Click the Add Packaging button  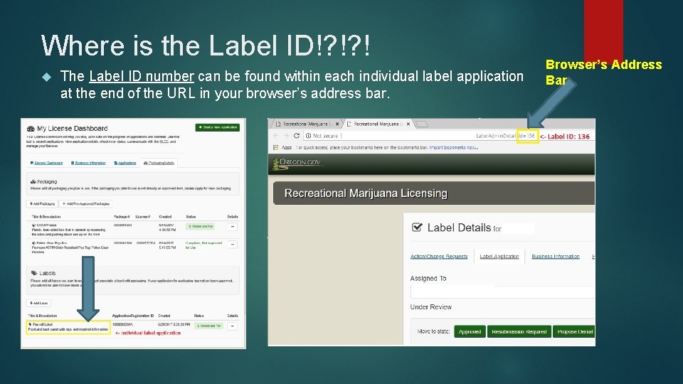click(42, 204)
